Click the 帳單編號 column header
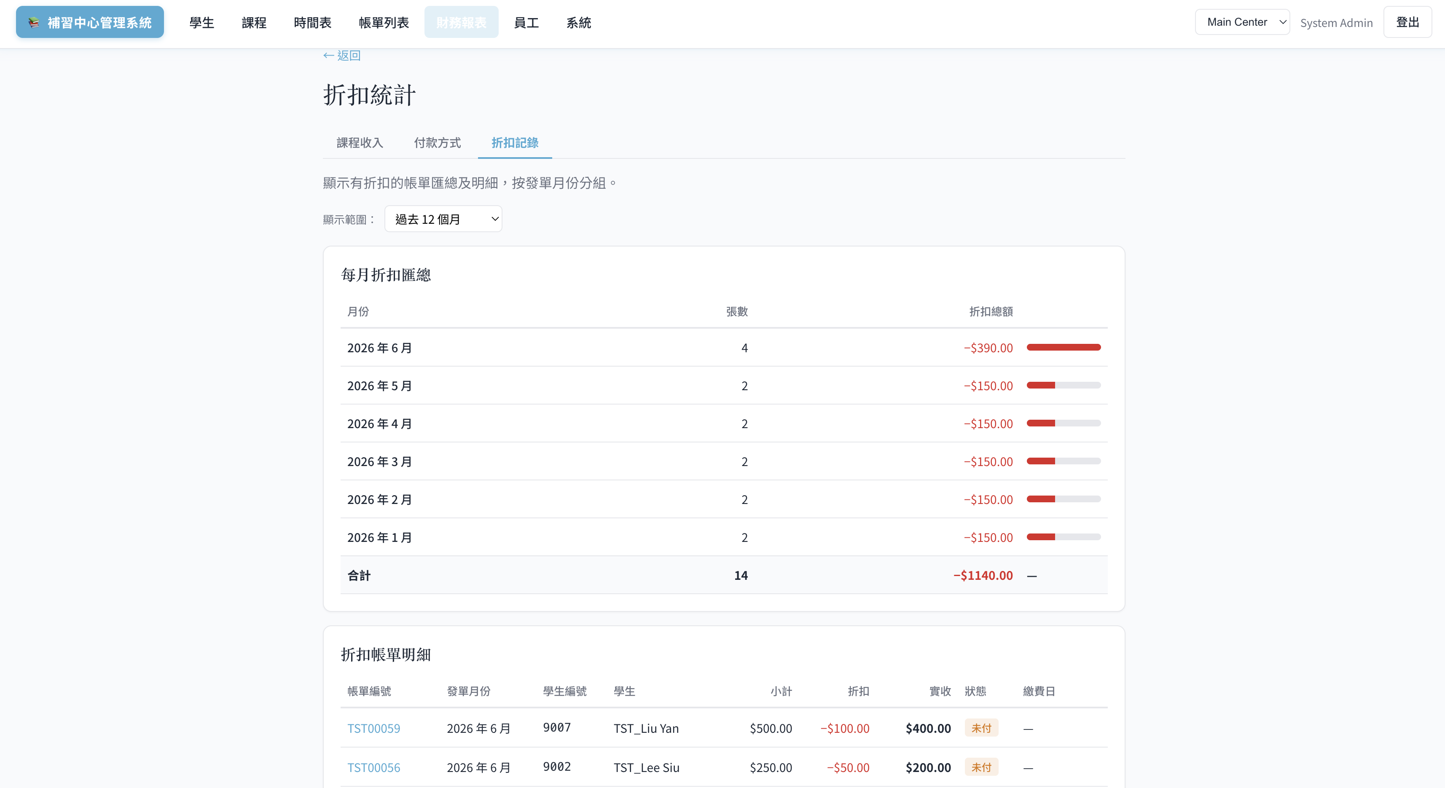 [369, 692]
